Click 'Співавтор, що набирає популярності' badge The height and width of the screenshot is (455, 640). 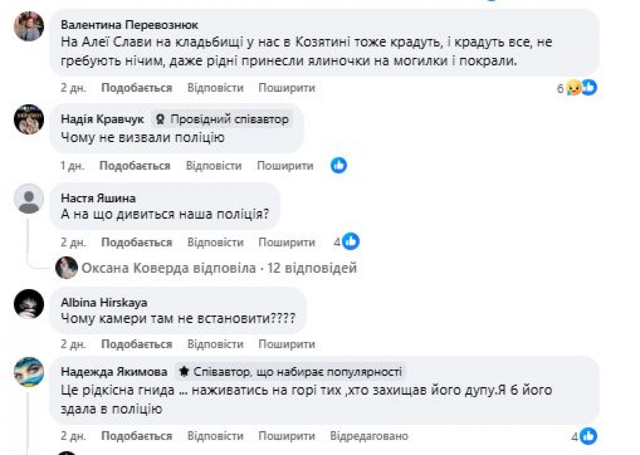[x=290, y=372]
